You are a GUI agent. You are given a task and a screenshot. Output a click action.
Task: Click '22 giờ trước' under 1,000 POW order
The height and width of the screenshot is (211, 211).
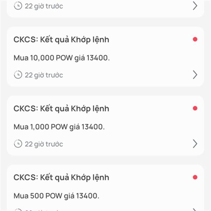click(x=44, y=144)
